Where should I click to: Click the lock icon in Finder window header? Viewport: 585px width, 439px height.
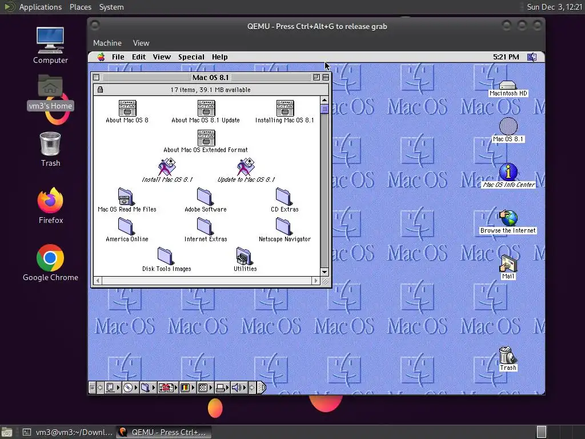click(x=100, y=90)
